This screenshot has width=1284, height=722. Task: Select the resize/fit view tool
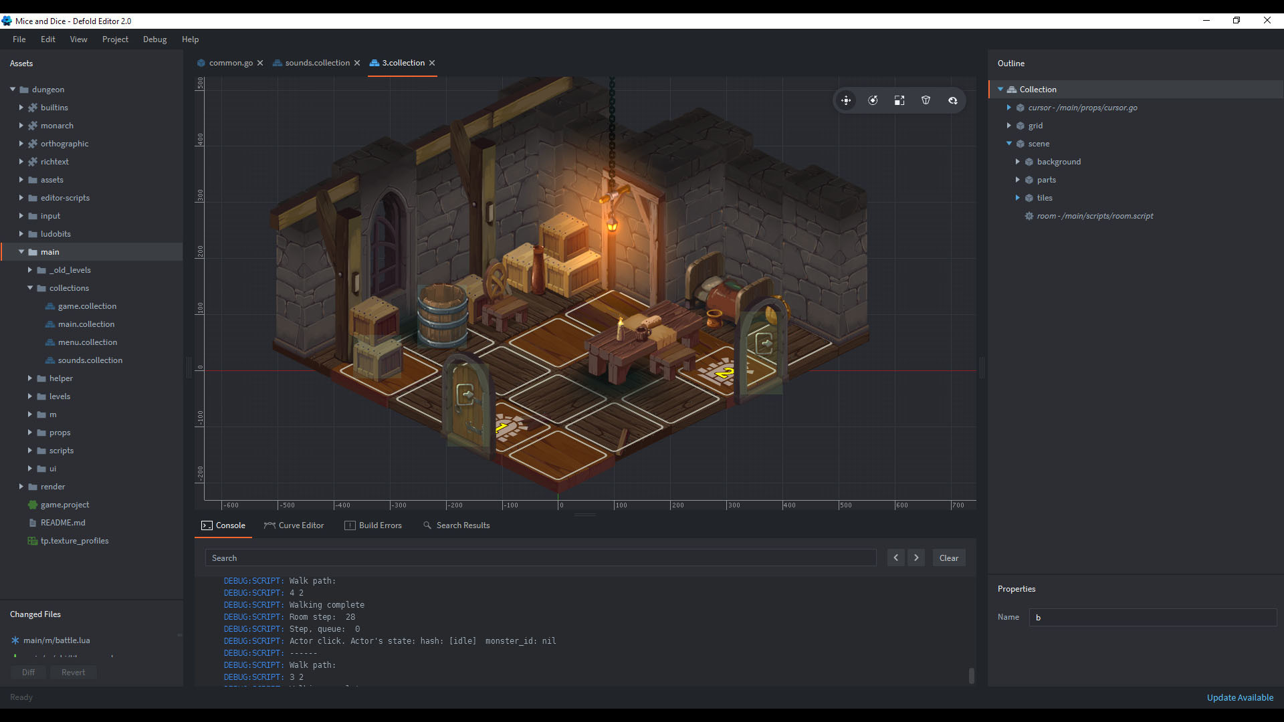[x=899, y=100]
